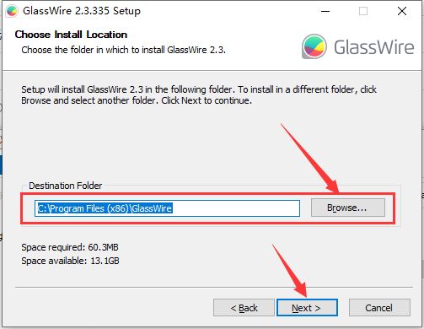Click the Space available: 13.1GB text
This screenshot has width=424, height=329.
click(70, 261)
